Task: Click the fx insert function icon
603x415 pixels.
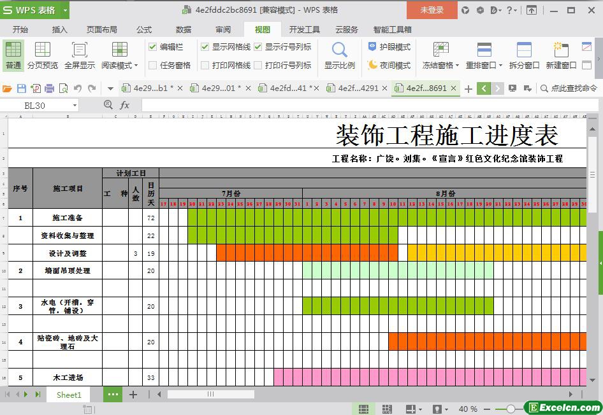Action: (x=125, y=105)
